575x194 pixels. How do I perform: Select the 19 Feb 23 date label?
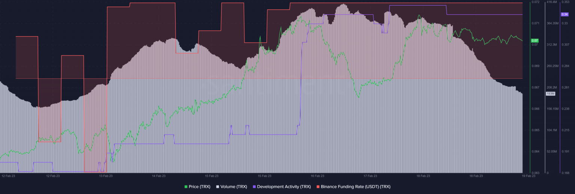tap(529, 176)
